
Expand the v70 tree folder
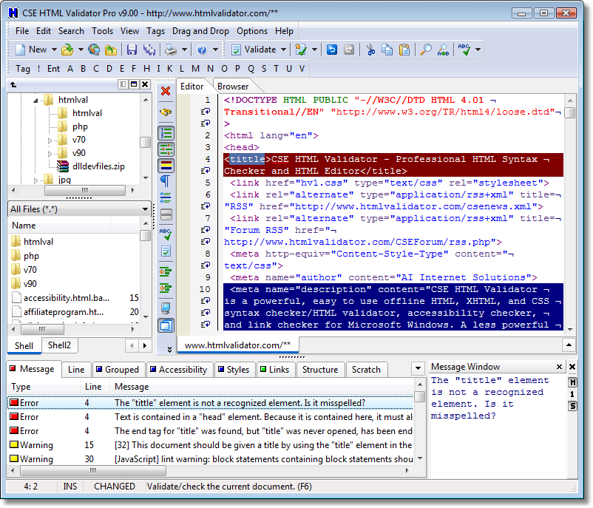pyautogui.click(x=50, y=140)
